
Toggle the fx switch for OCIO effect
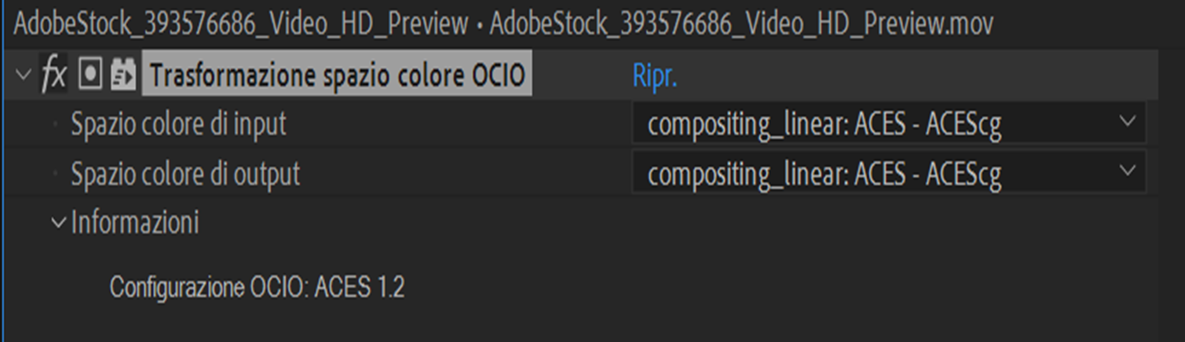(54, 74)
